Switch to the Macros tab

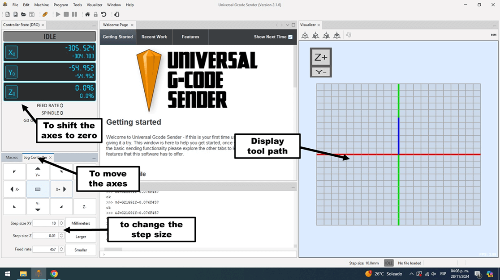tap(12, 158)
